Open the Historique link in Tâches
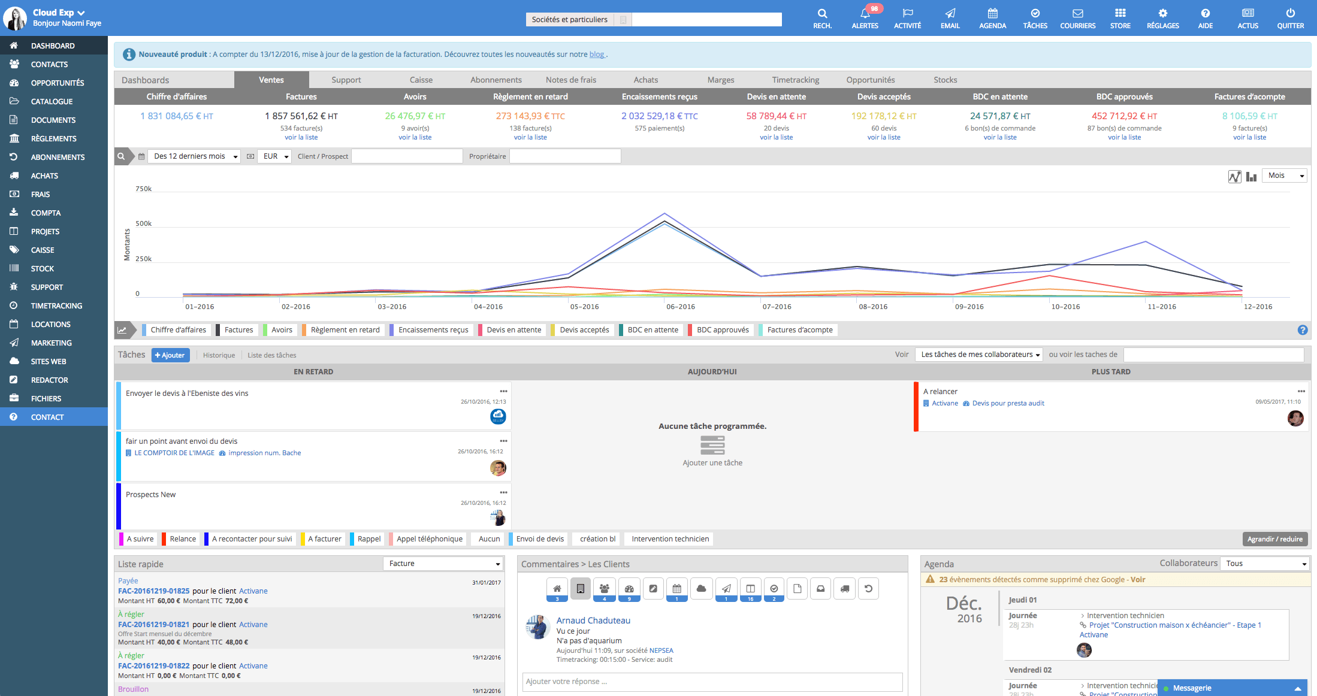The width and height of the screenshot is (1317, 696). pyautogui.click(x=219, y=355)
